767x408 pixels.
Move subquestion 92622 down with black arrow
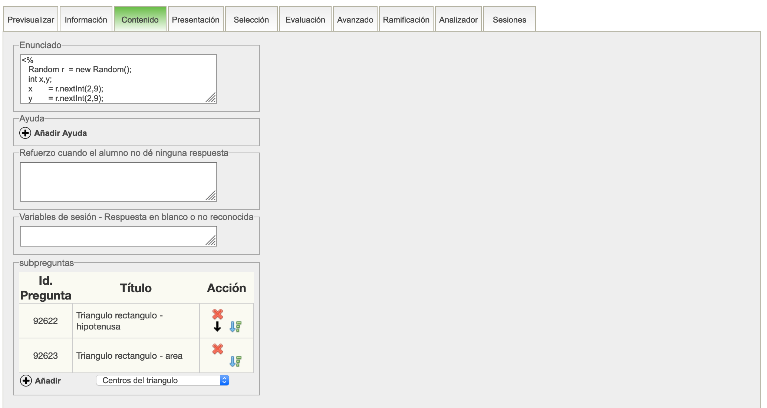click(217, 327)
